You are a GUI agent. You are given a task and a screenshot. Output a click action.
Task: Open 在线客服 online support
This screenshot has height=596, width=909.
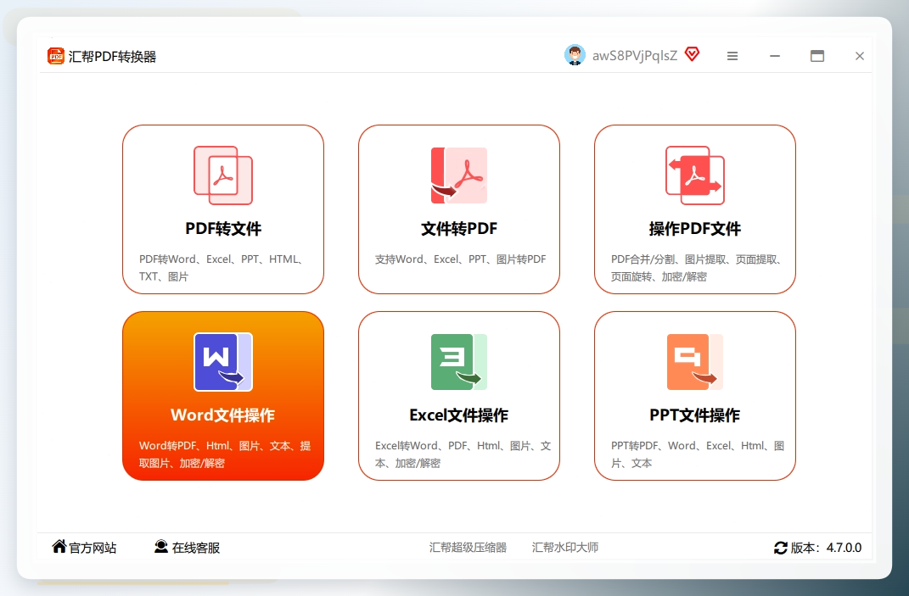coord(196,548)
